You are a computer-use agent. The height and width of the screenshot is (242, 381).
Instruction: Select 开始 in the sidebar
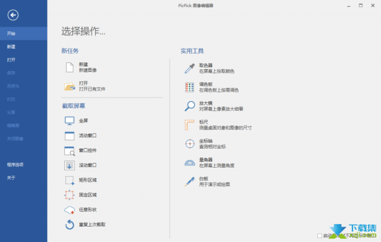tap(24, 33)
